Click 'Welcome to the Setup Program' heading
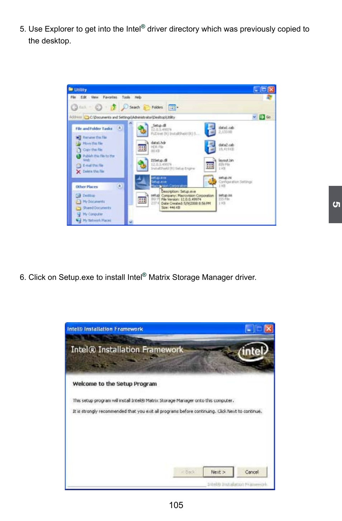Viewport: 342px width, 521px height. click(x=115, y=384)
